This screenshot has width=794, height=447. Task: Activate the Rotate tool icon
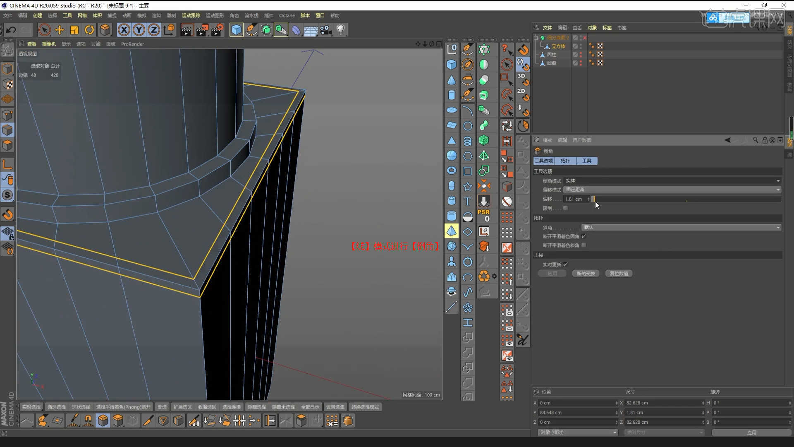coord(89,30)
